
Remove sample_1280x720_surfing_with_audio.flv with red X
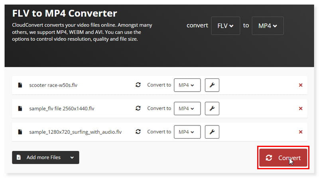(301, 132)
